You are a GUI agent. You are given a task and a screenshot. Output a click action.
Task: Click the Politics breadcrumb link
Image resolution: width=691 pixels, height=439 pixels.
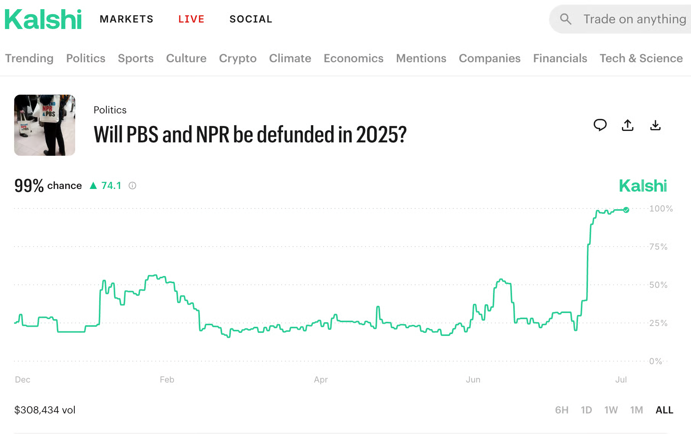click(110, 110)
